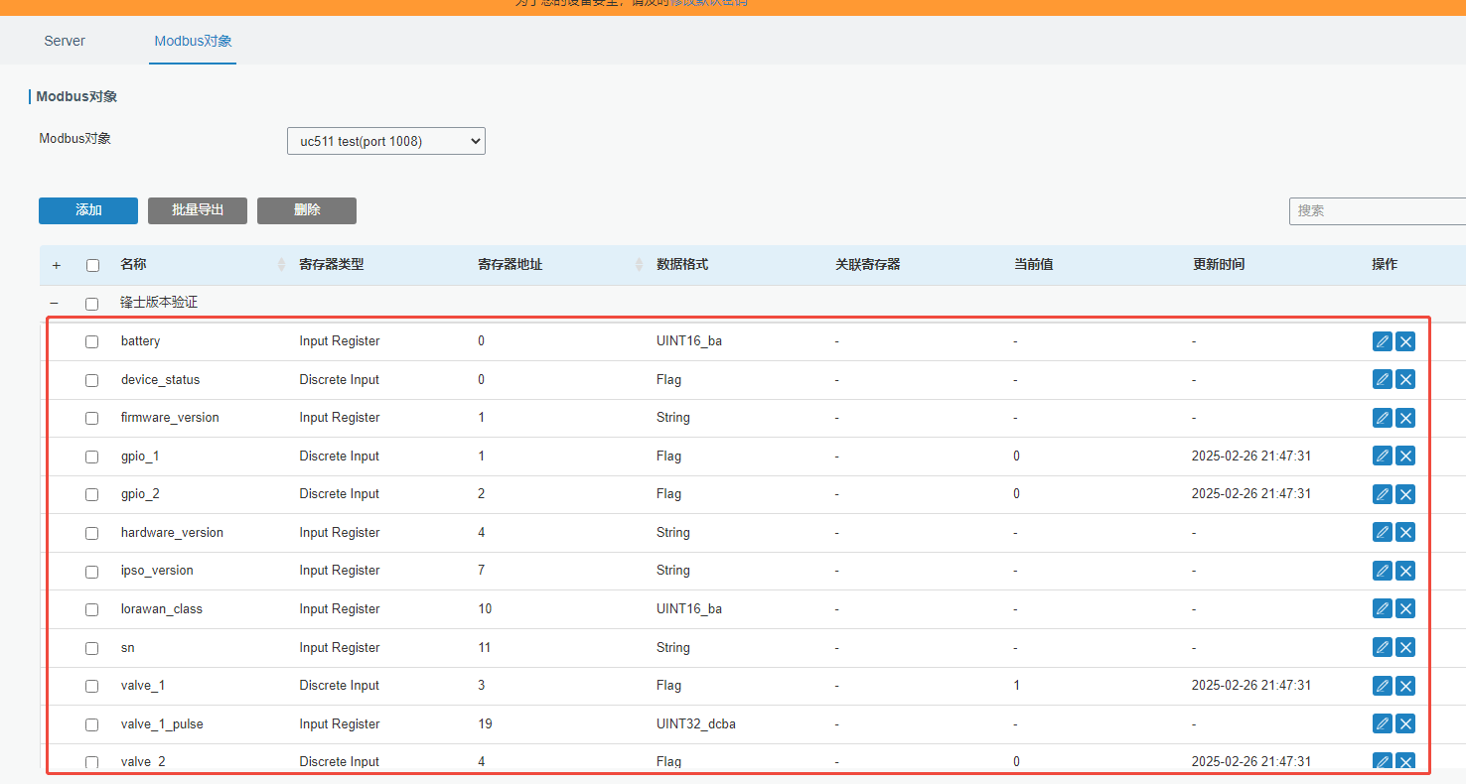1466x784 pixels.
Task: Remove the lorawan_class register entry
Action: click(x=1405, y=609)
